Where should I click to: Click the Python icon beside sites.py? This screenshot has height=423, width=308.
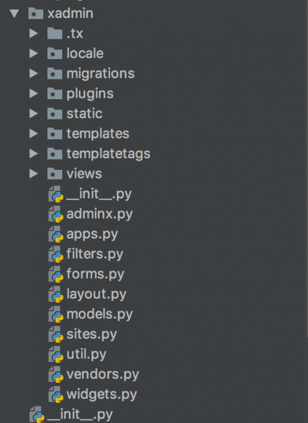56,334
